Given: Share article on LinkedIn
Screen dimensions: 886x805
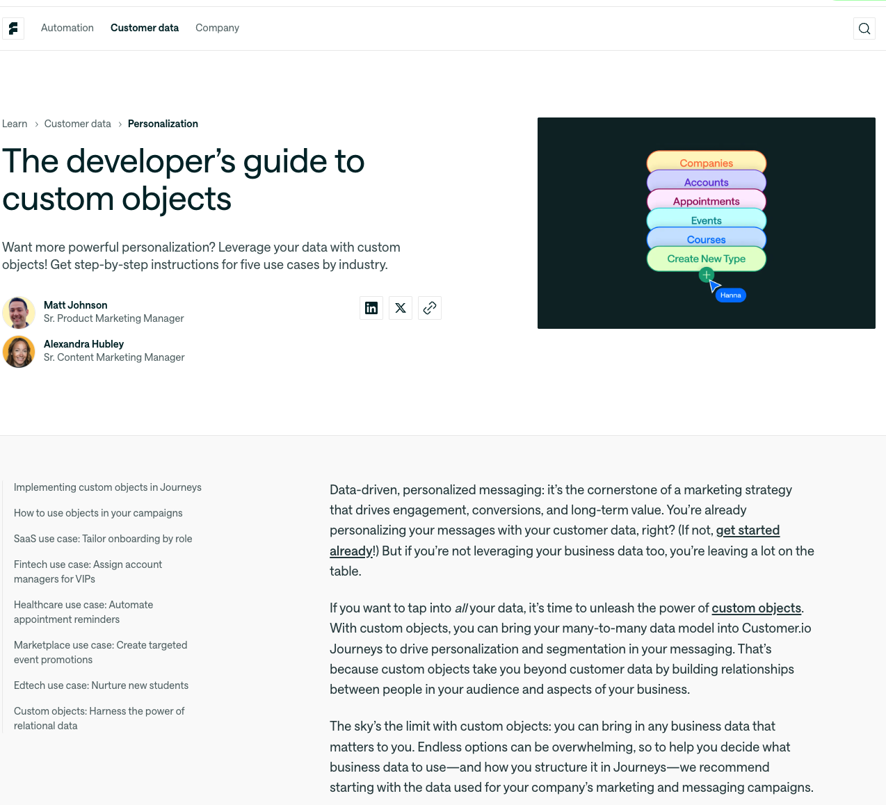Looking at the screenshot, I should 371,308.
